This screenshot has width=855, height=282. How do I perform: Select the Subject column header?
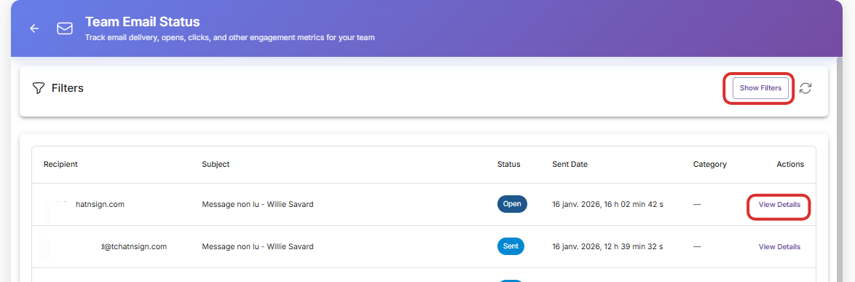click(x=216, y=164)
